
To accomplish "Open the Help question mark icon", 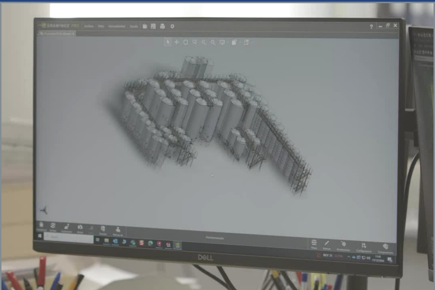I will (x=371, y=27).
